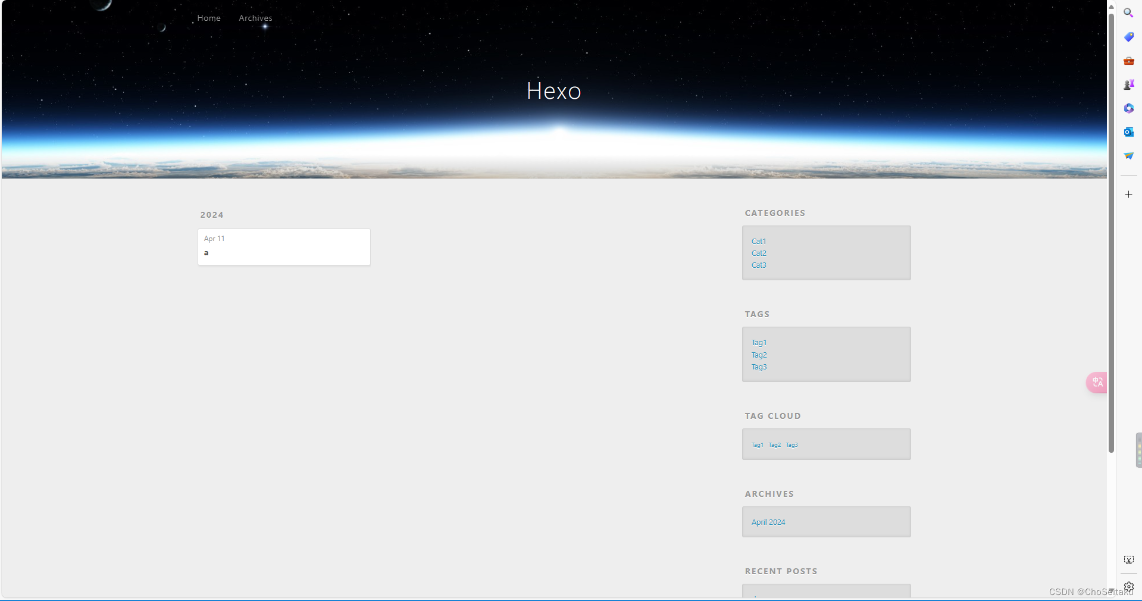Image resolution: width=1142 pixels, height=601 pixels.
Task: Click the vertical page scrollbar thumb
Action: coord(1111,233)
